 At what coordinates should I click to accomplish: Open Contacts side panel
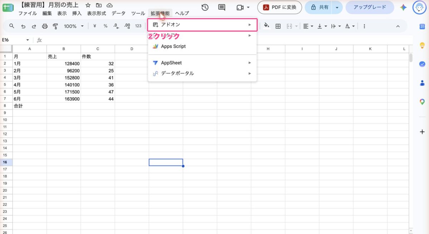click(x=422, y=83)
